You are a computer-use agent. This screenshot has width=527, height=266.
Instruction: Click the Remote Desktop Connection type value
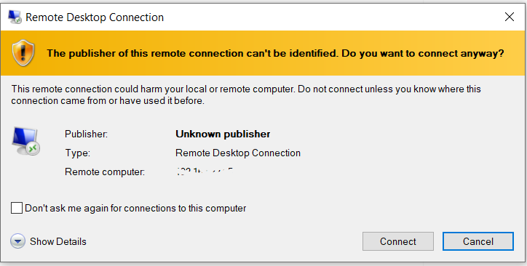point(238,153)
